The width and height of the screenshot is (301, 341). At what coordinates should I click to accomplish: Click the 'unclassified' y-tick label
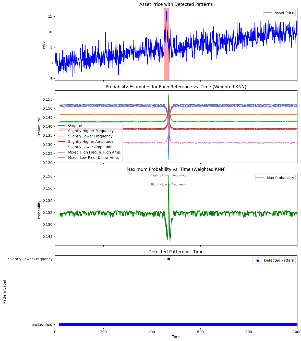42,325
